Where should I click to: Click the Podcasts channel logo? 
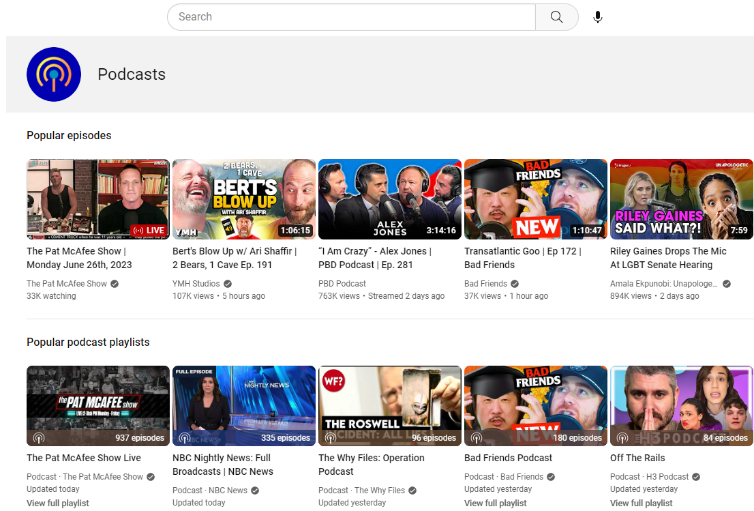pyautogui.click(x=54, y=74)
